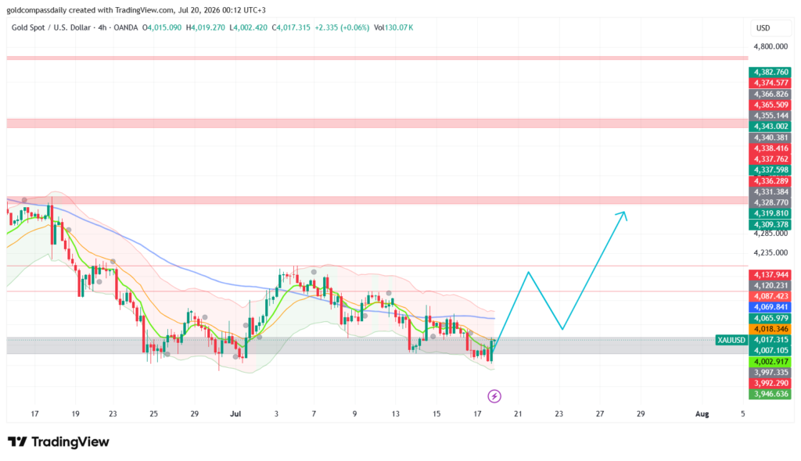The width and height of the screenshot is (801, 461).
Task: Click the 21 date on time axis
Action: point(518,414)
